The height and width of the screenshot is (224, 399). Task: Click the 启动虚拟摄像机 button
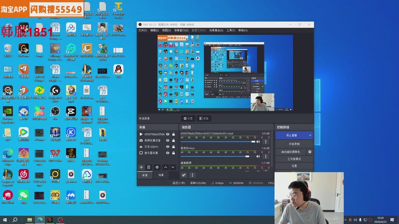(291, 152)
